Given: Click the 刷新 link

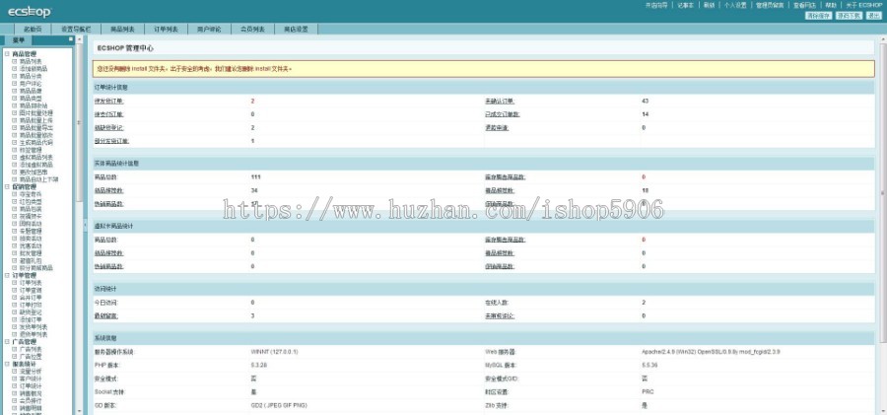Looking at the screenshot, I should [710, 5].
